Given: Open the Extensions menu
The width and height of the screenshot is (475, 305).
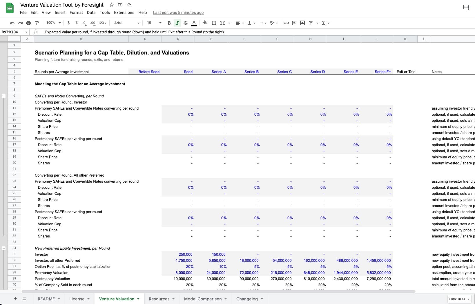Looking at the screenshot, I should (124, 12).
